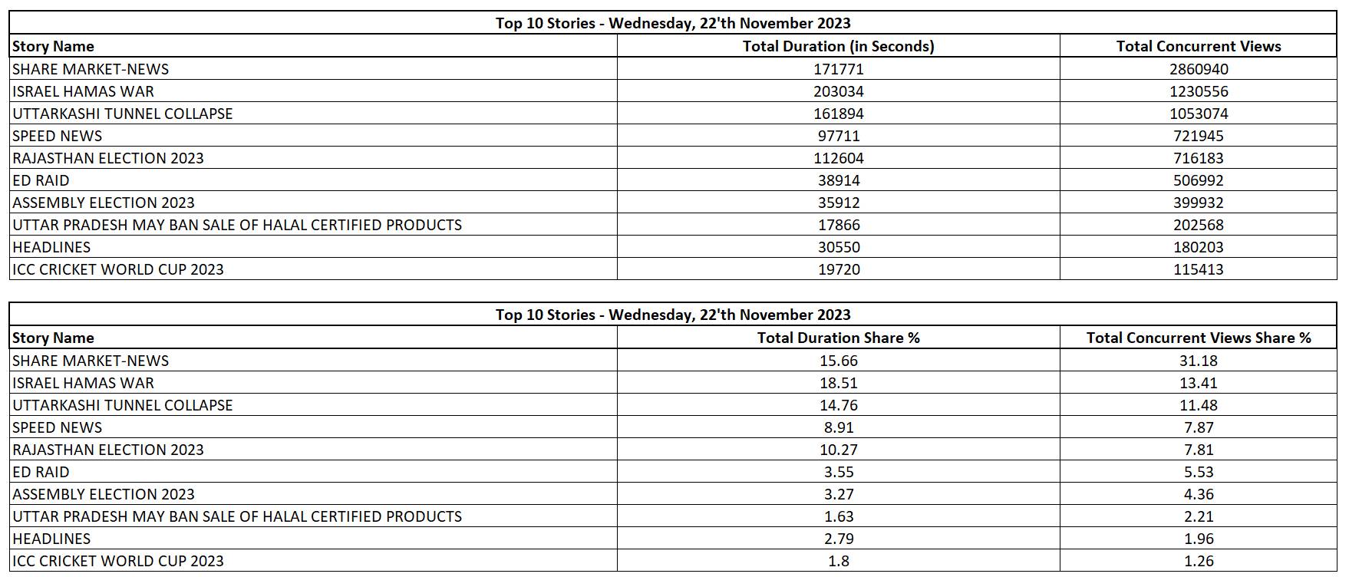Select the 'Total Duration (in Seconds)' column header
1349x577 pixels.
pos(838,46)
